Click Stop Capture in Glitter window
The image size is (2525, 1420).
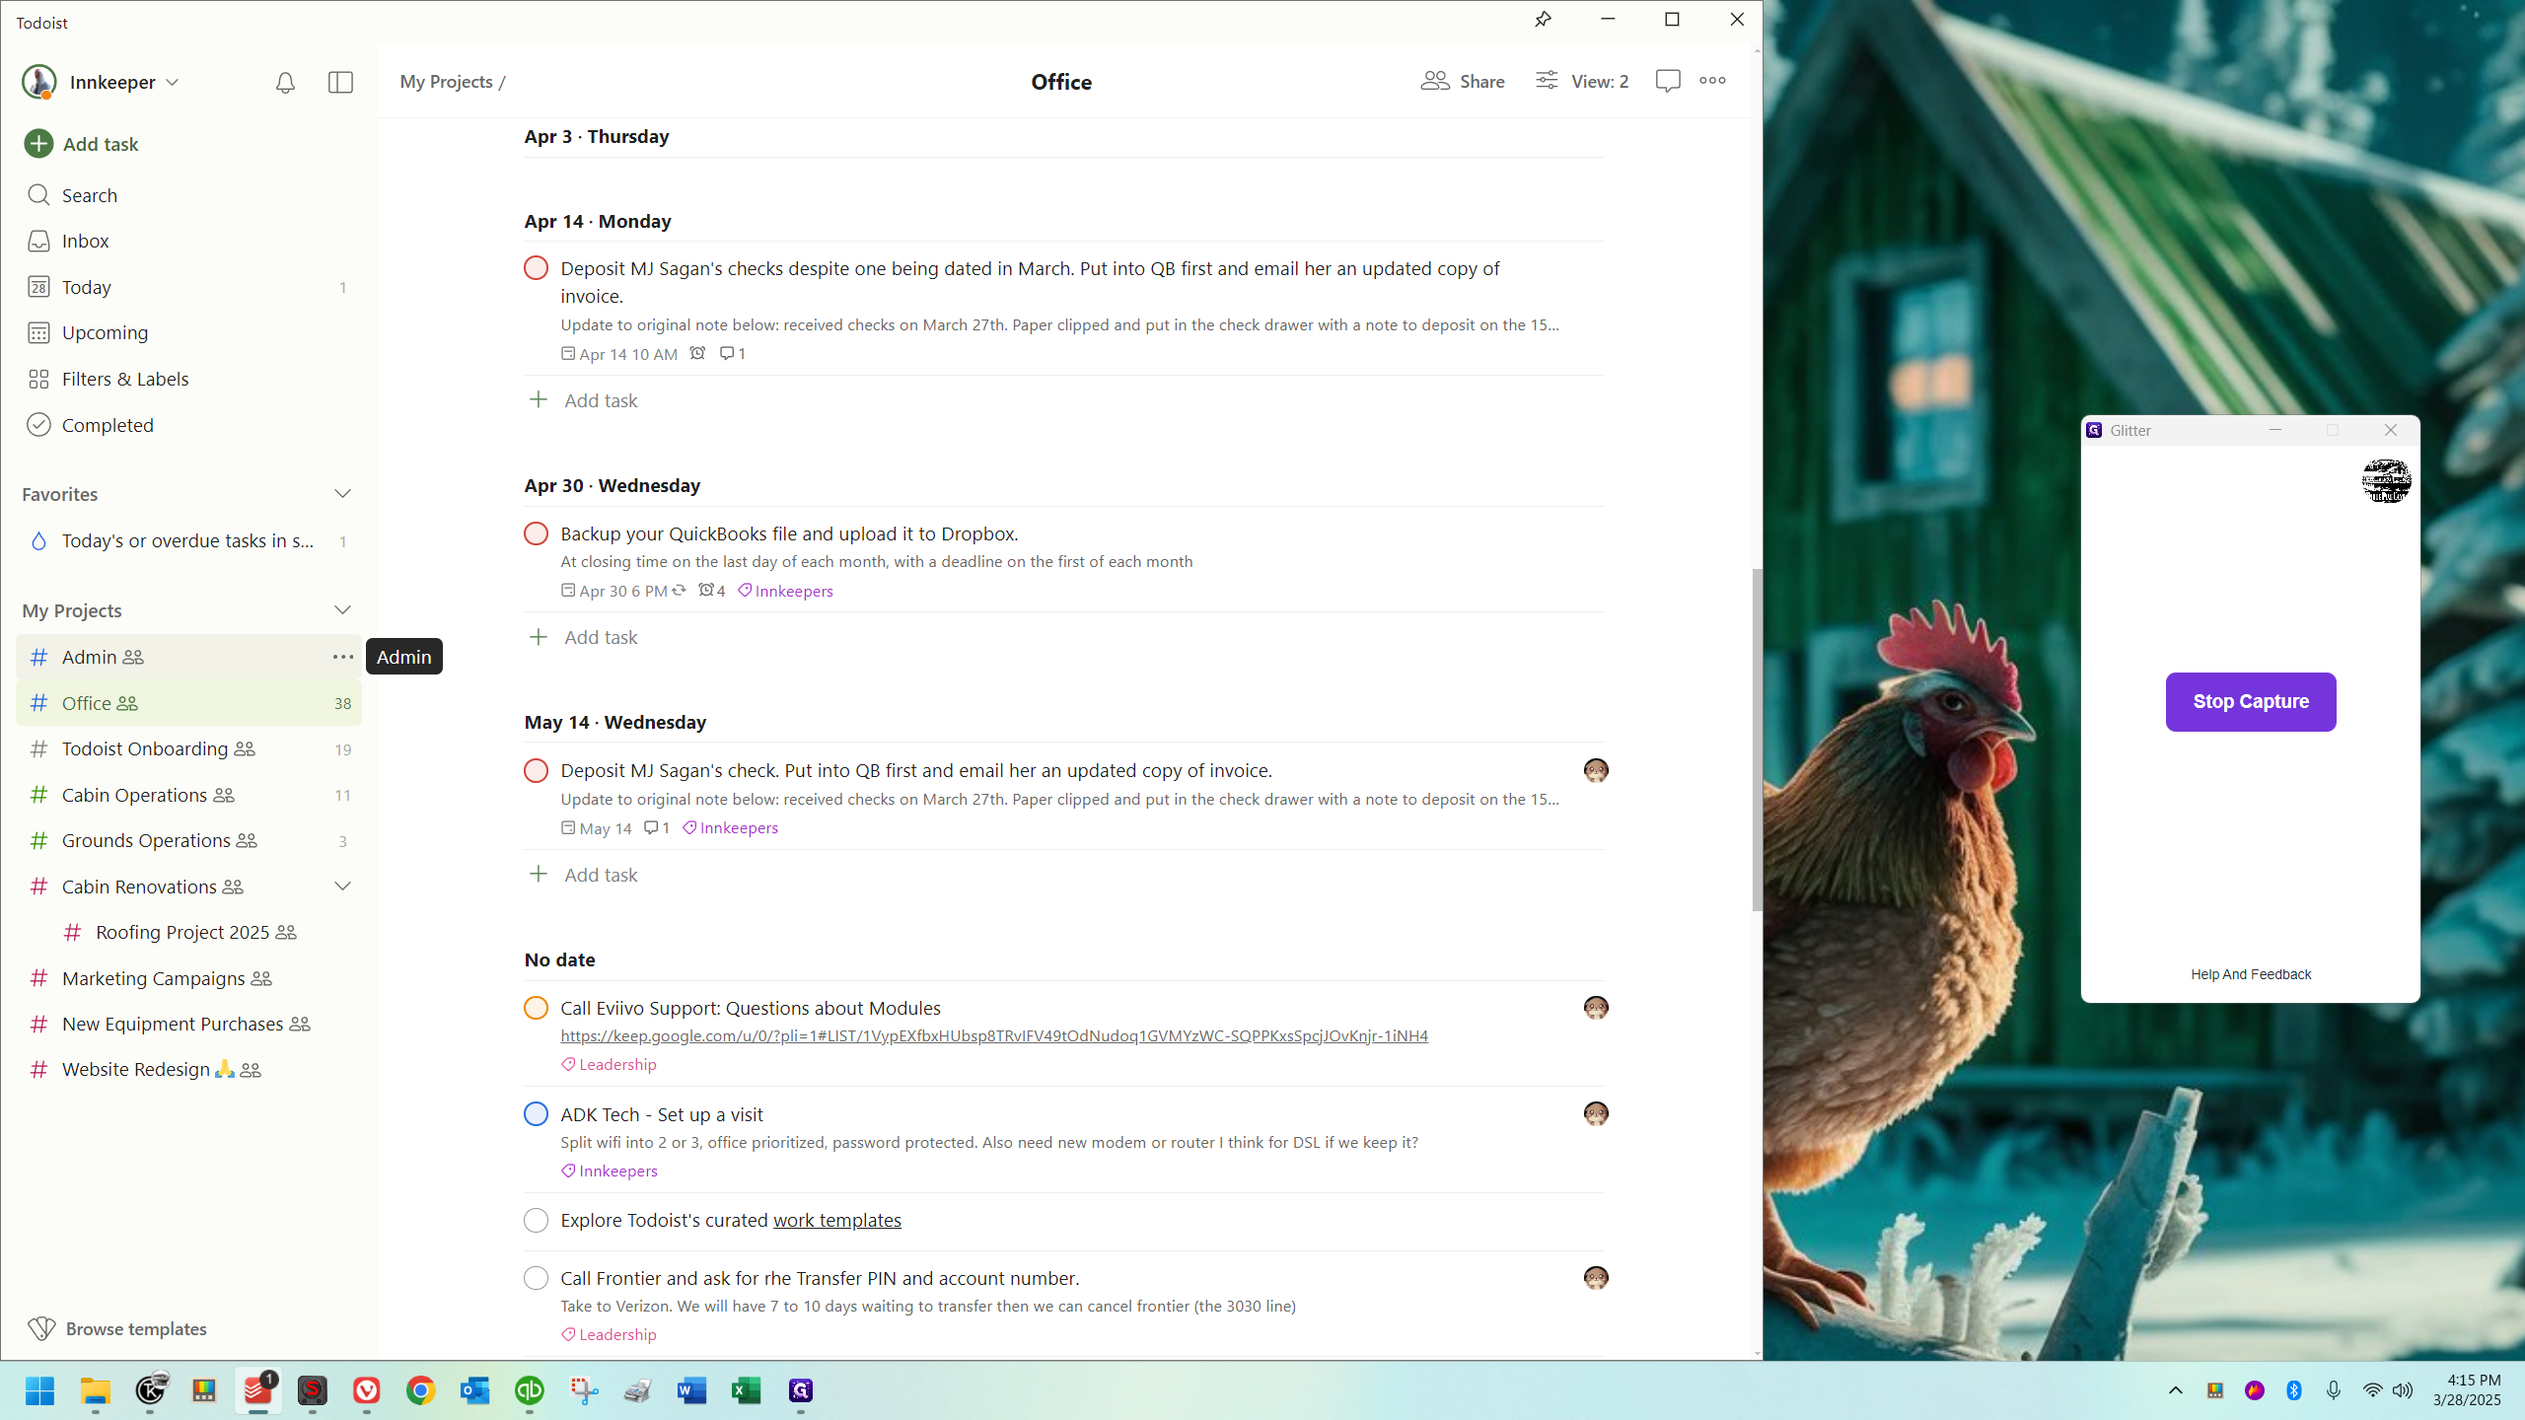[x=2251, y=702]
